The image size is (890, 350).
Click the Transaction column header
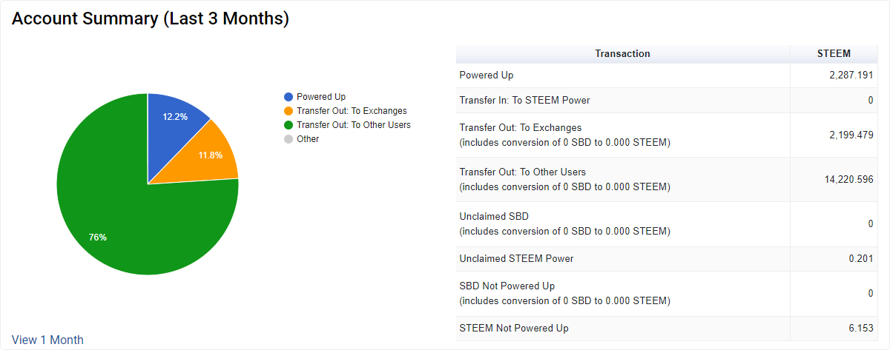(622, 54)
